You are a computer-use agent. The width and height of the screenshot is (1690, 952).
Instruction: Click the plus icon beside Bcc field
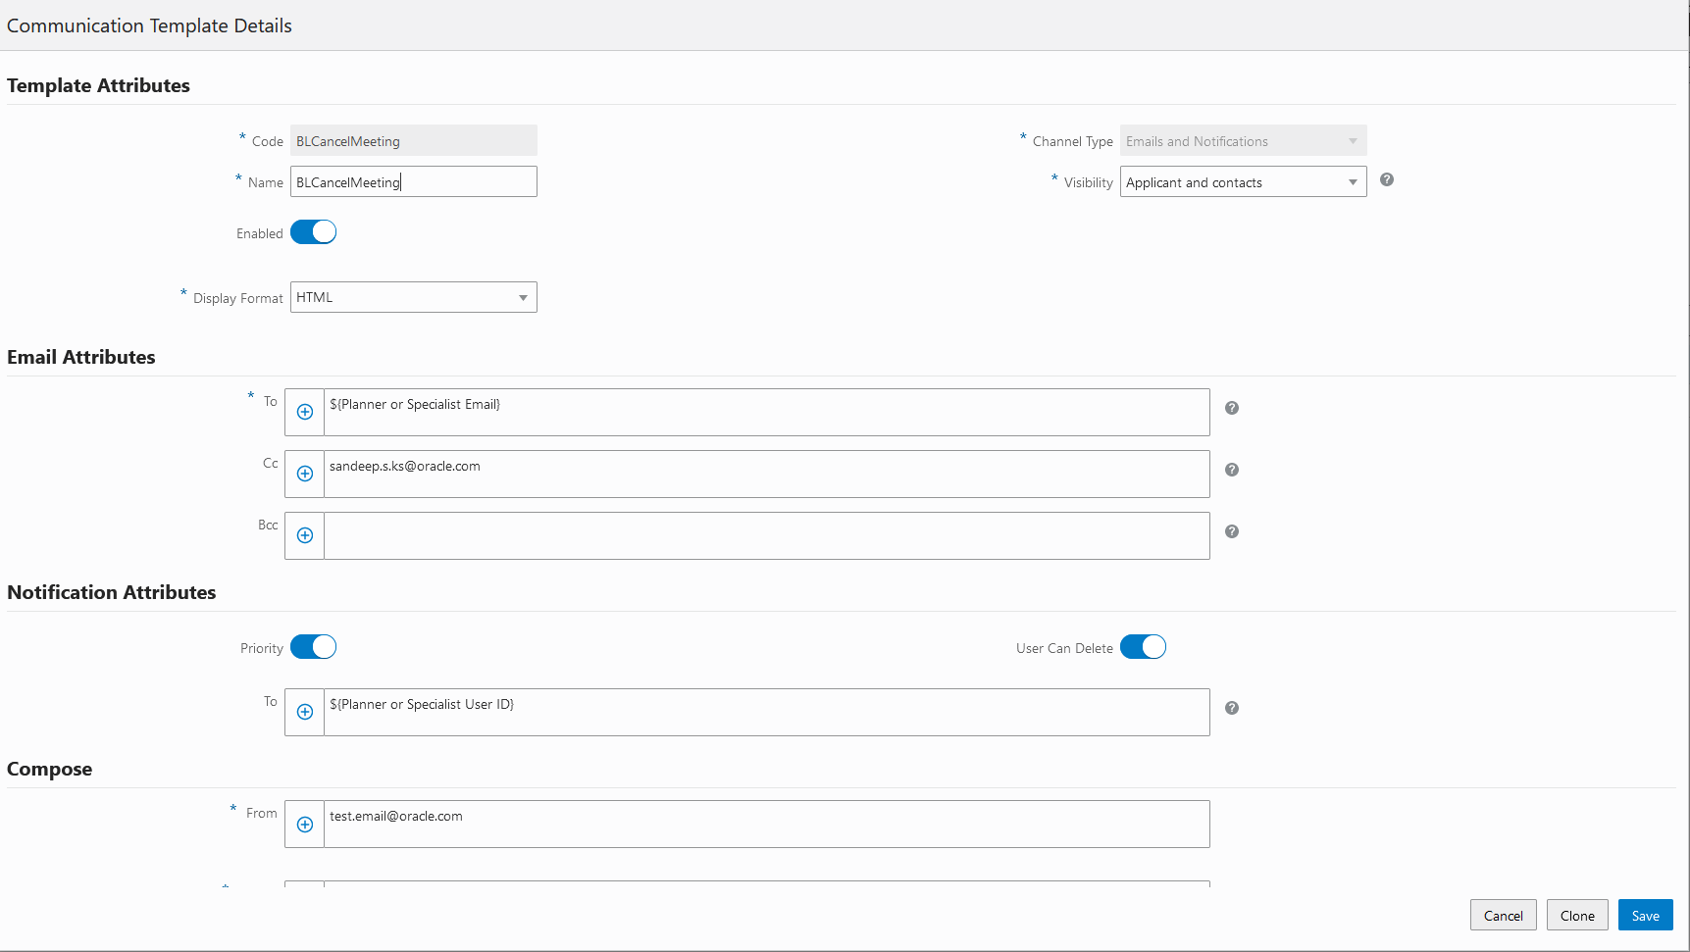305,535
